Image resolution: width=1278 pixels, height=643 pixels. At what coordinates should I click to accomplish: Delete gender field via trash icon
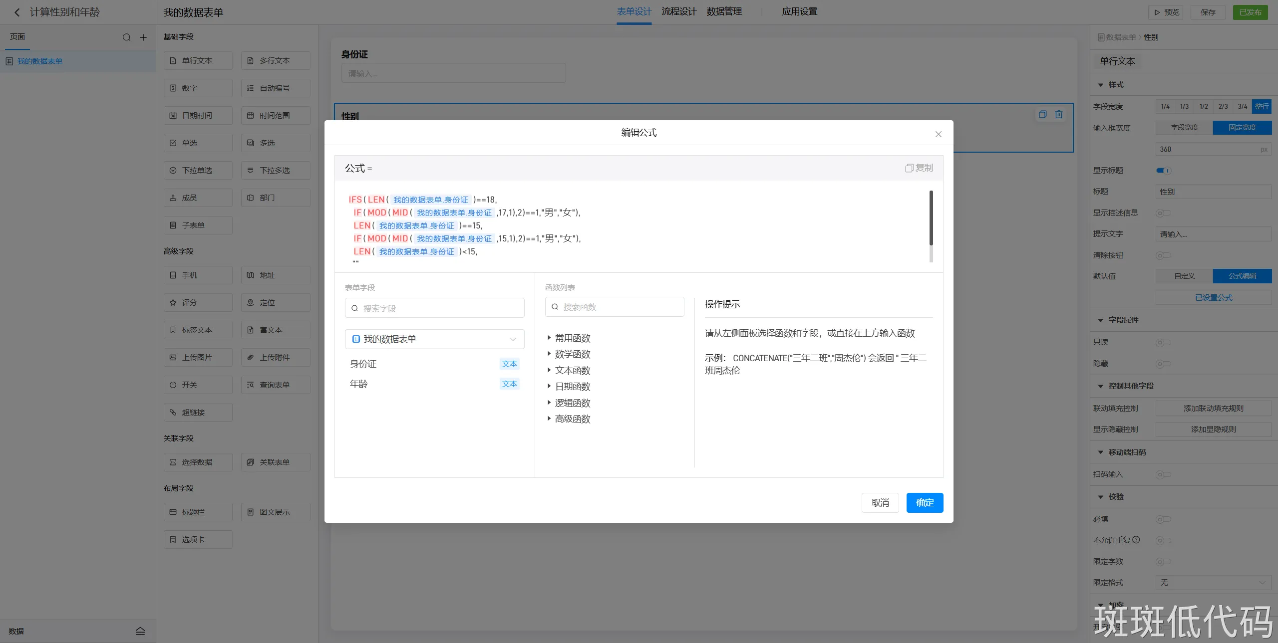coord(1059,114)
